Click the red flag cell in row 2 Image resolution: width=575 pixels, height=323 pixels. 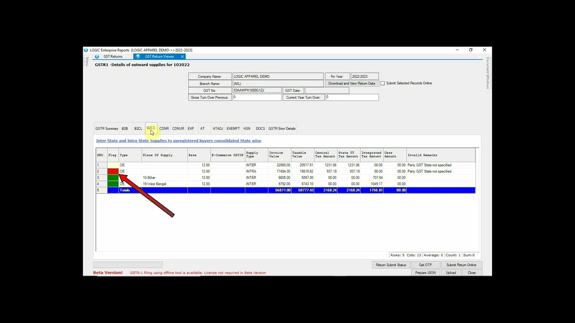[113, 171]
